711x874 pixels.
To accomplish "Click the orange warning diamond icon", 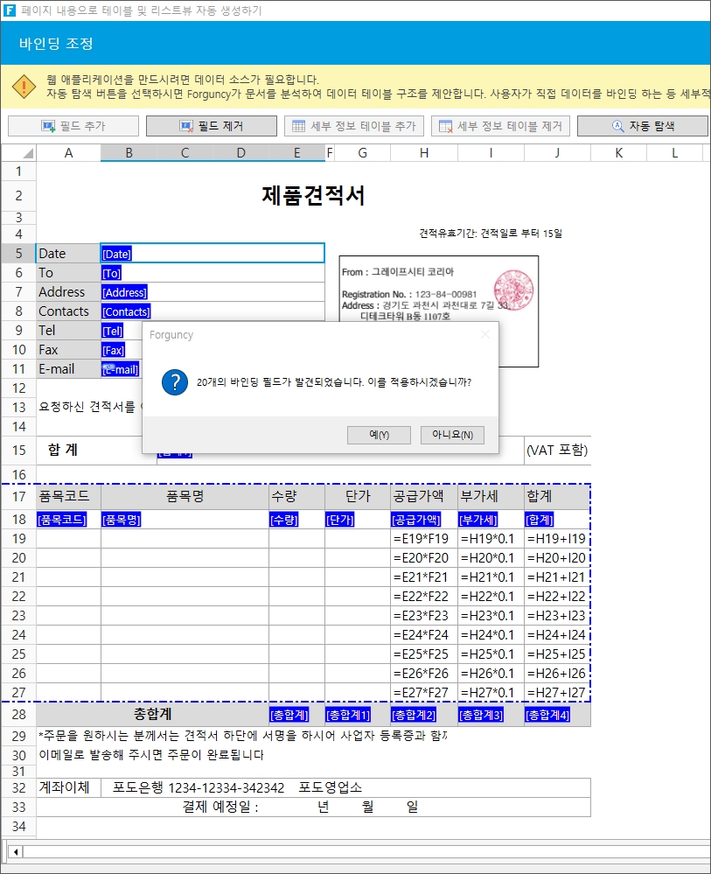I will (24, 87).
